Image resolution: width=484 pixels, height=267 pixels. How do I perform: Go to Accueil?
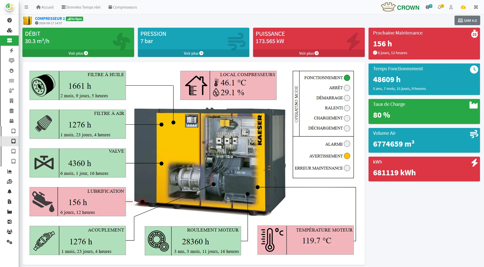click(45, 7)
